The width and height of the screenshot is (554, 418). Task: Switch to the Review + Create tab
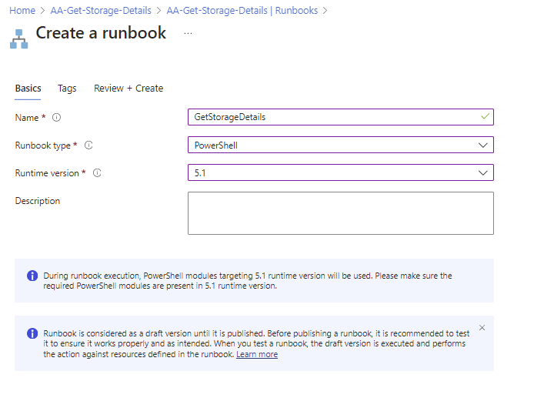pos(128,89)
